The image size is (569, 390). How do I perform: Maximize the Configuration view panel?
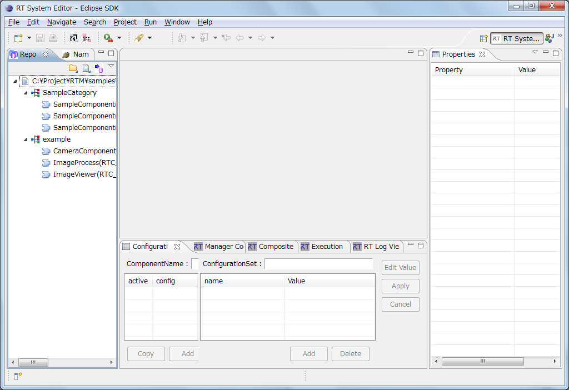pos(421,246)
